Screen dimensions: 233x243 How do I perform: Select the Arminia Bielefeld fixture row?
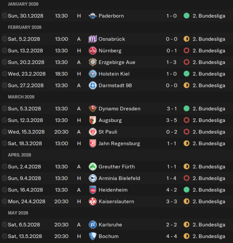coord(116,179)
